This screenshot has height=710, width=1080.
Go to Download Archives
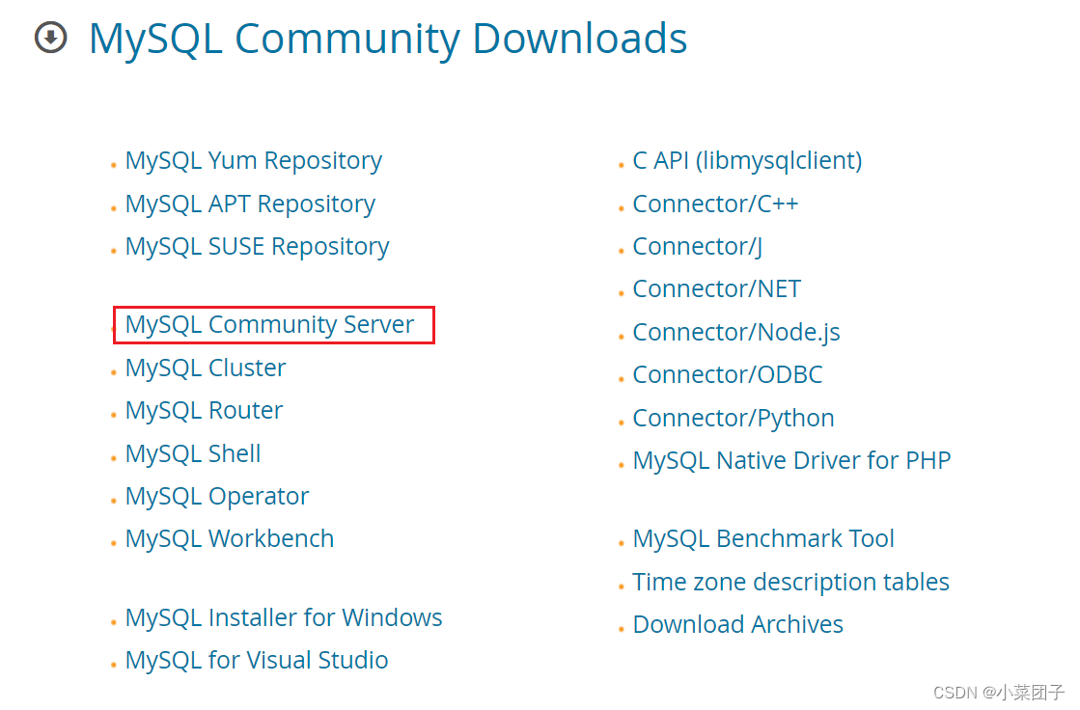pos(738,624)
